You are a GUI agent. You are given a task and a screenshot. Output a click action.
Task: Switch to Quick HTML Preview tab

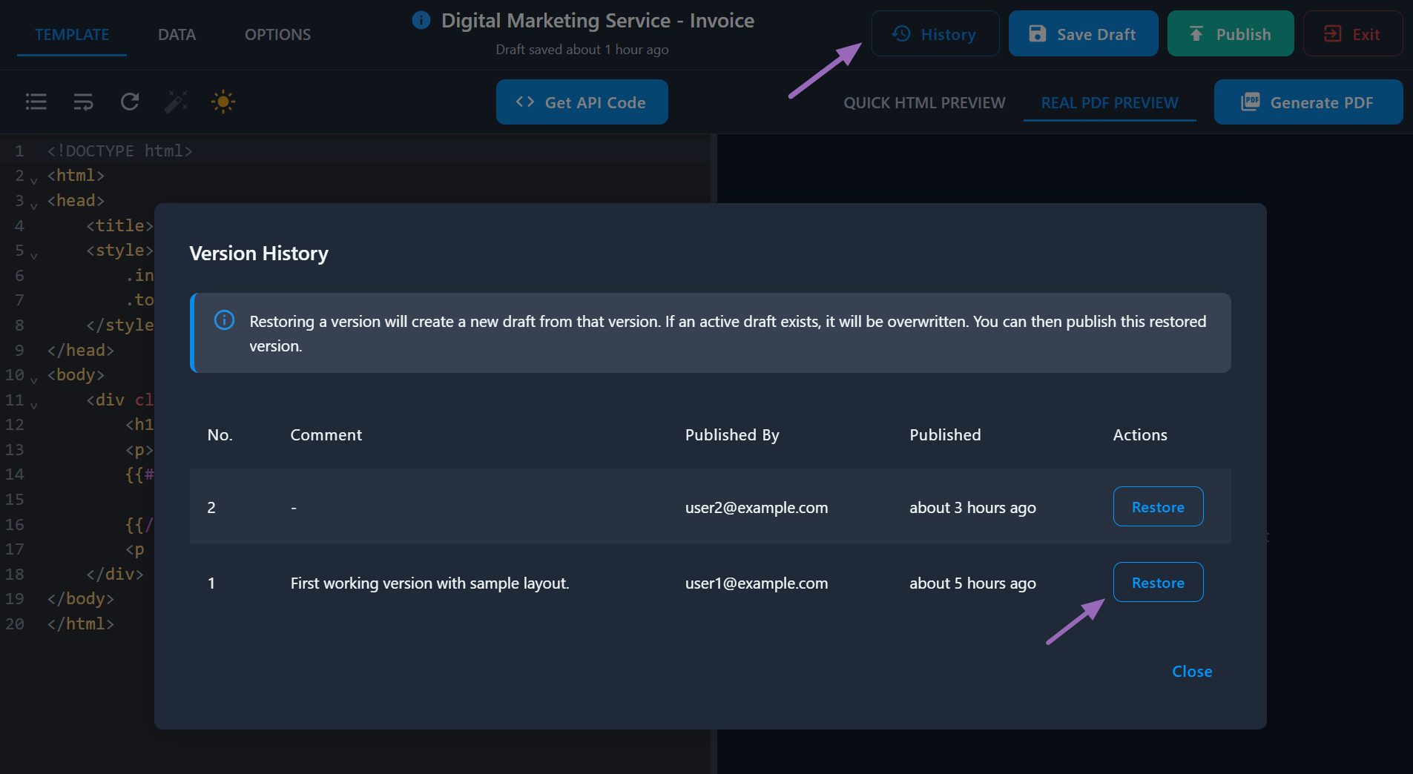click(924, 102)
